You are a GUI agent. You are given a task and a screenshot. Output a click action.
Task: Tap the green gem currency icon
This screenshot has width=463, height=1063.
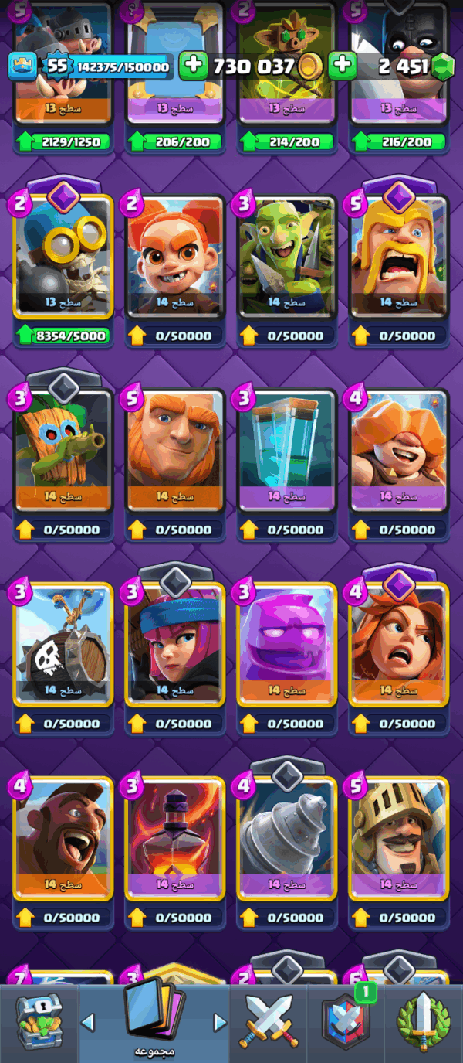tap(441, 66)
